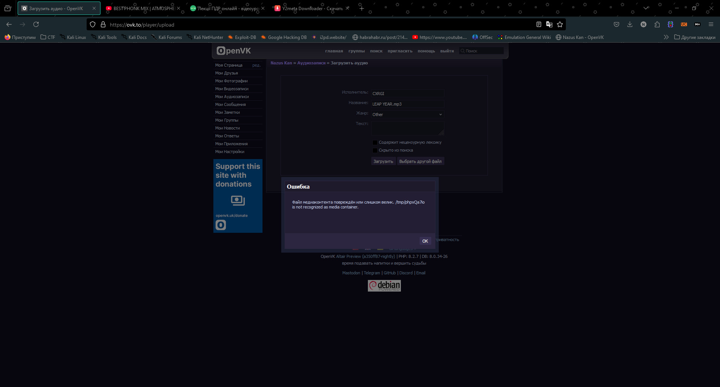
Task: Open the GitHub footer link
Action: 390,273
